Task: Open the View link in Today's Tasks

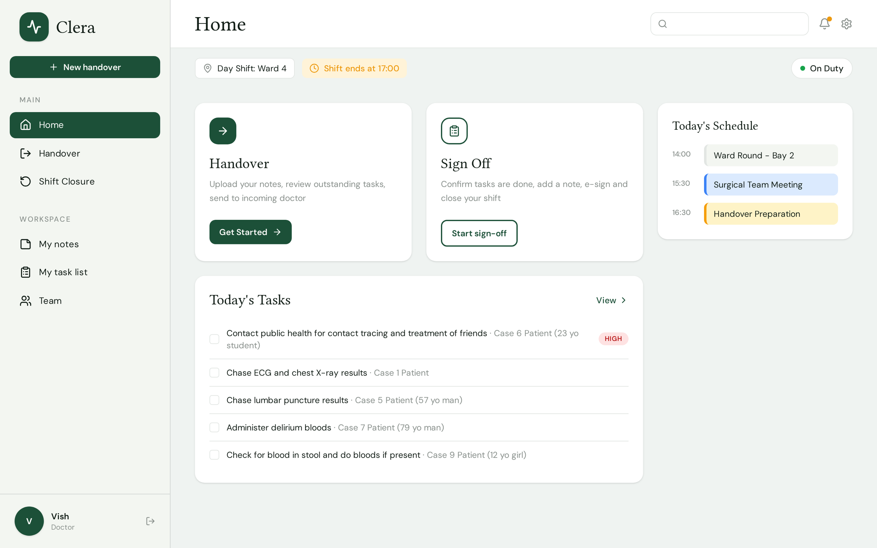Action: click(611, 300)
